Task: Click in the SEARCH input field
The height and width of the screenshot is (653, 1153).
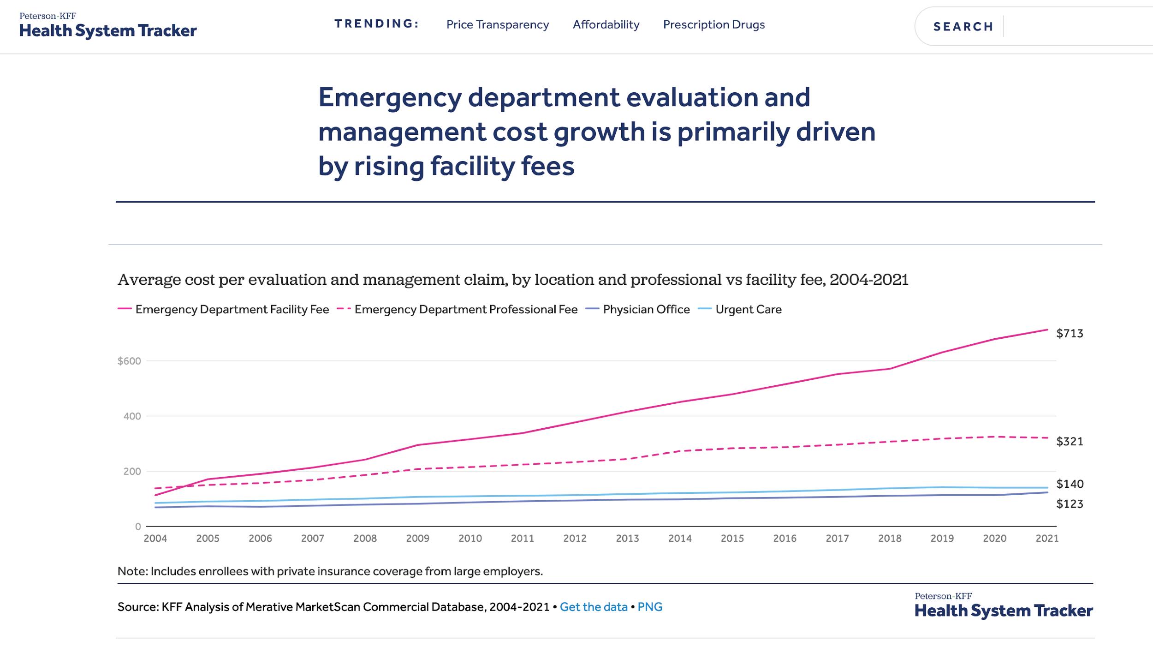Action: (x=1075, y=26)
